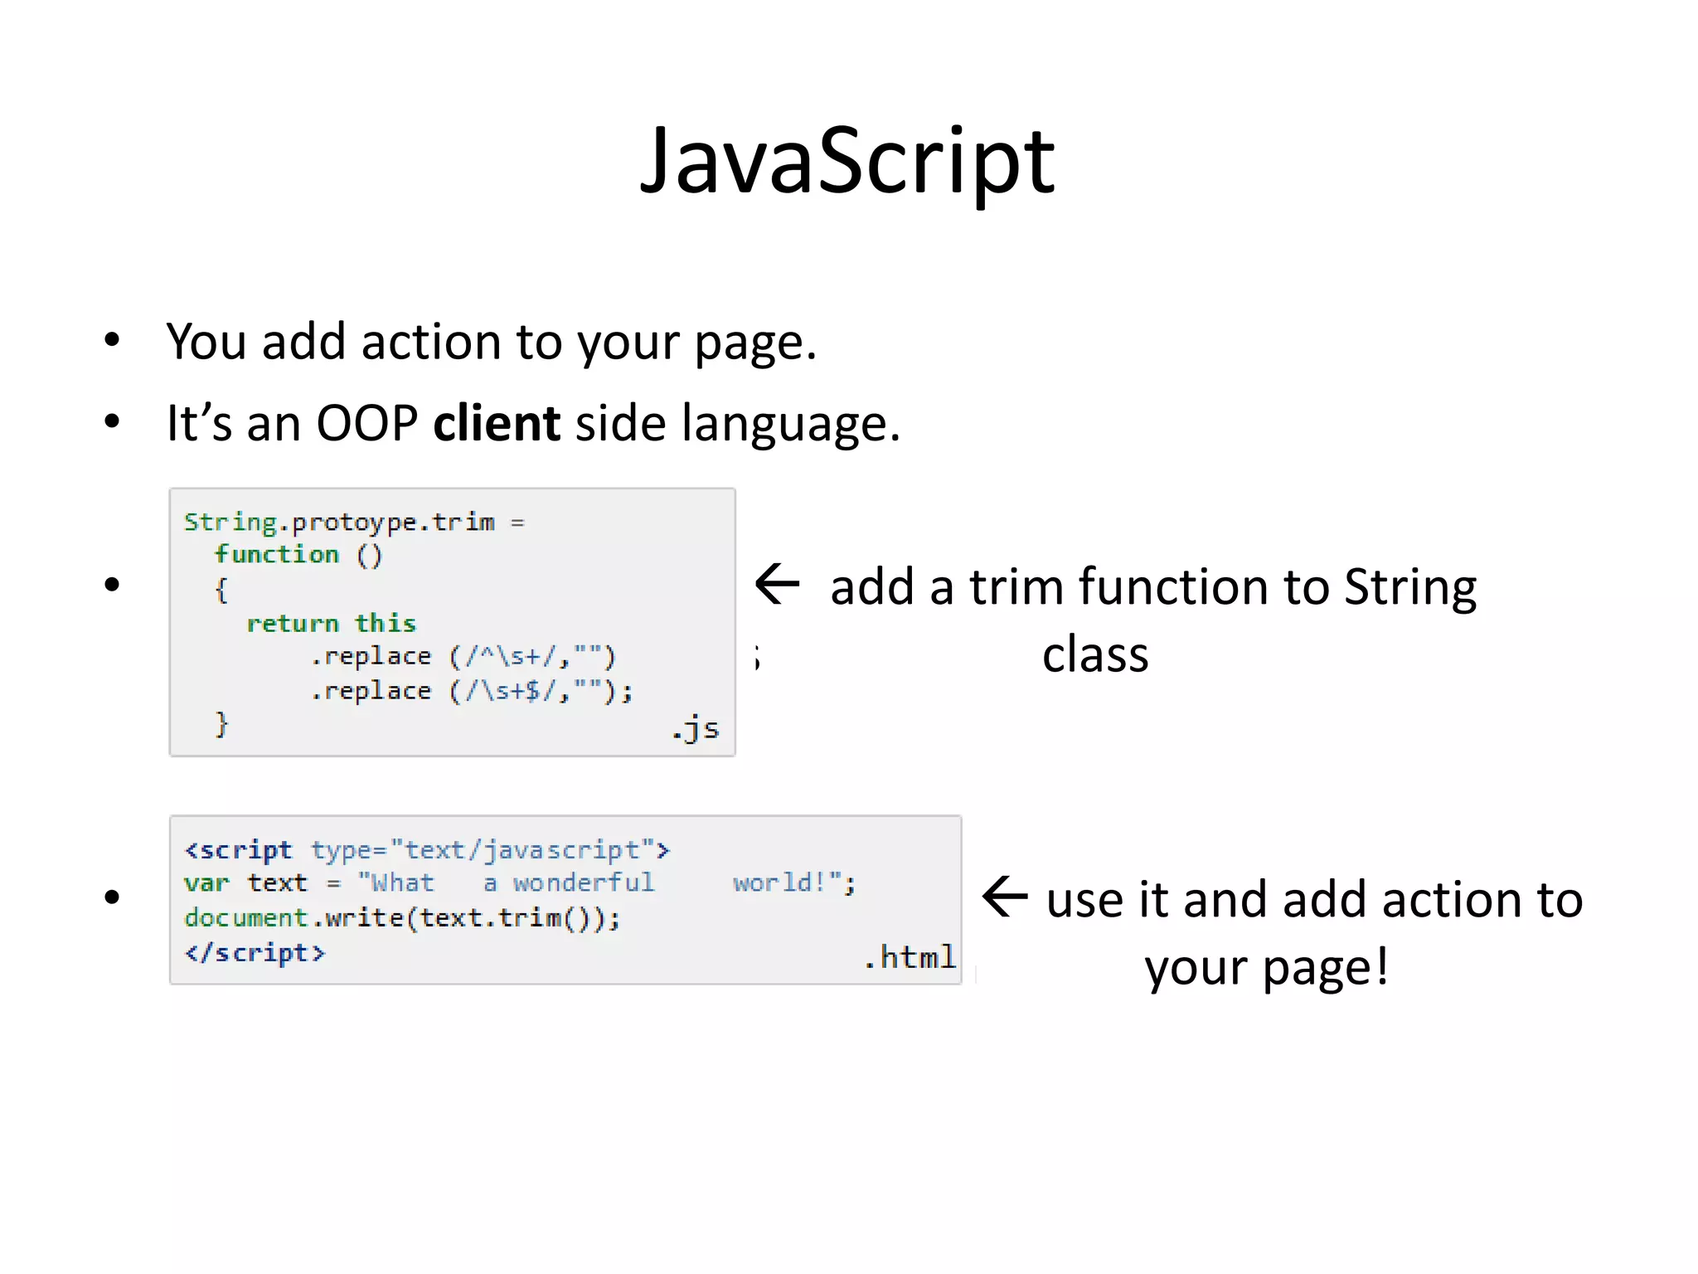Click the first replace line with /^\s+/
The width and height of the screenshot is (1698, 1274).
click(x=463, y=657)
